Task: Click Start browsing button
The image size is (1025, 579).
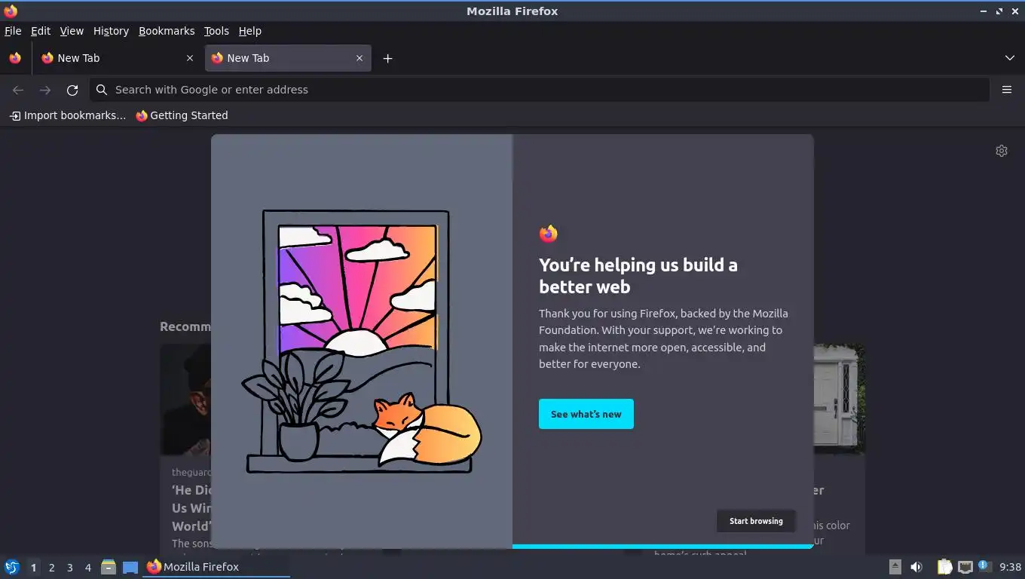Action: point(756,521)
